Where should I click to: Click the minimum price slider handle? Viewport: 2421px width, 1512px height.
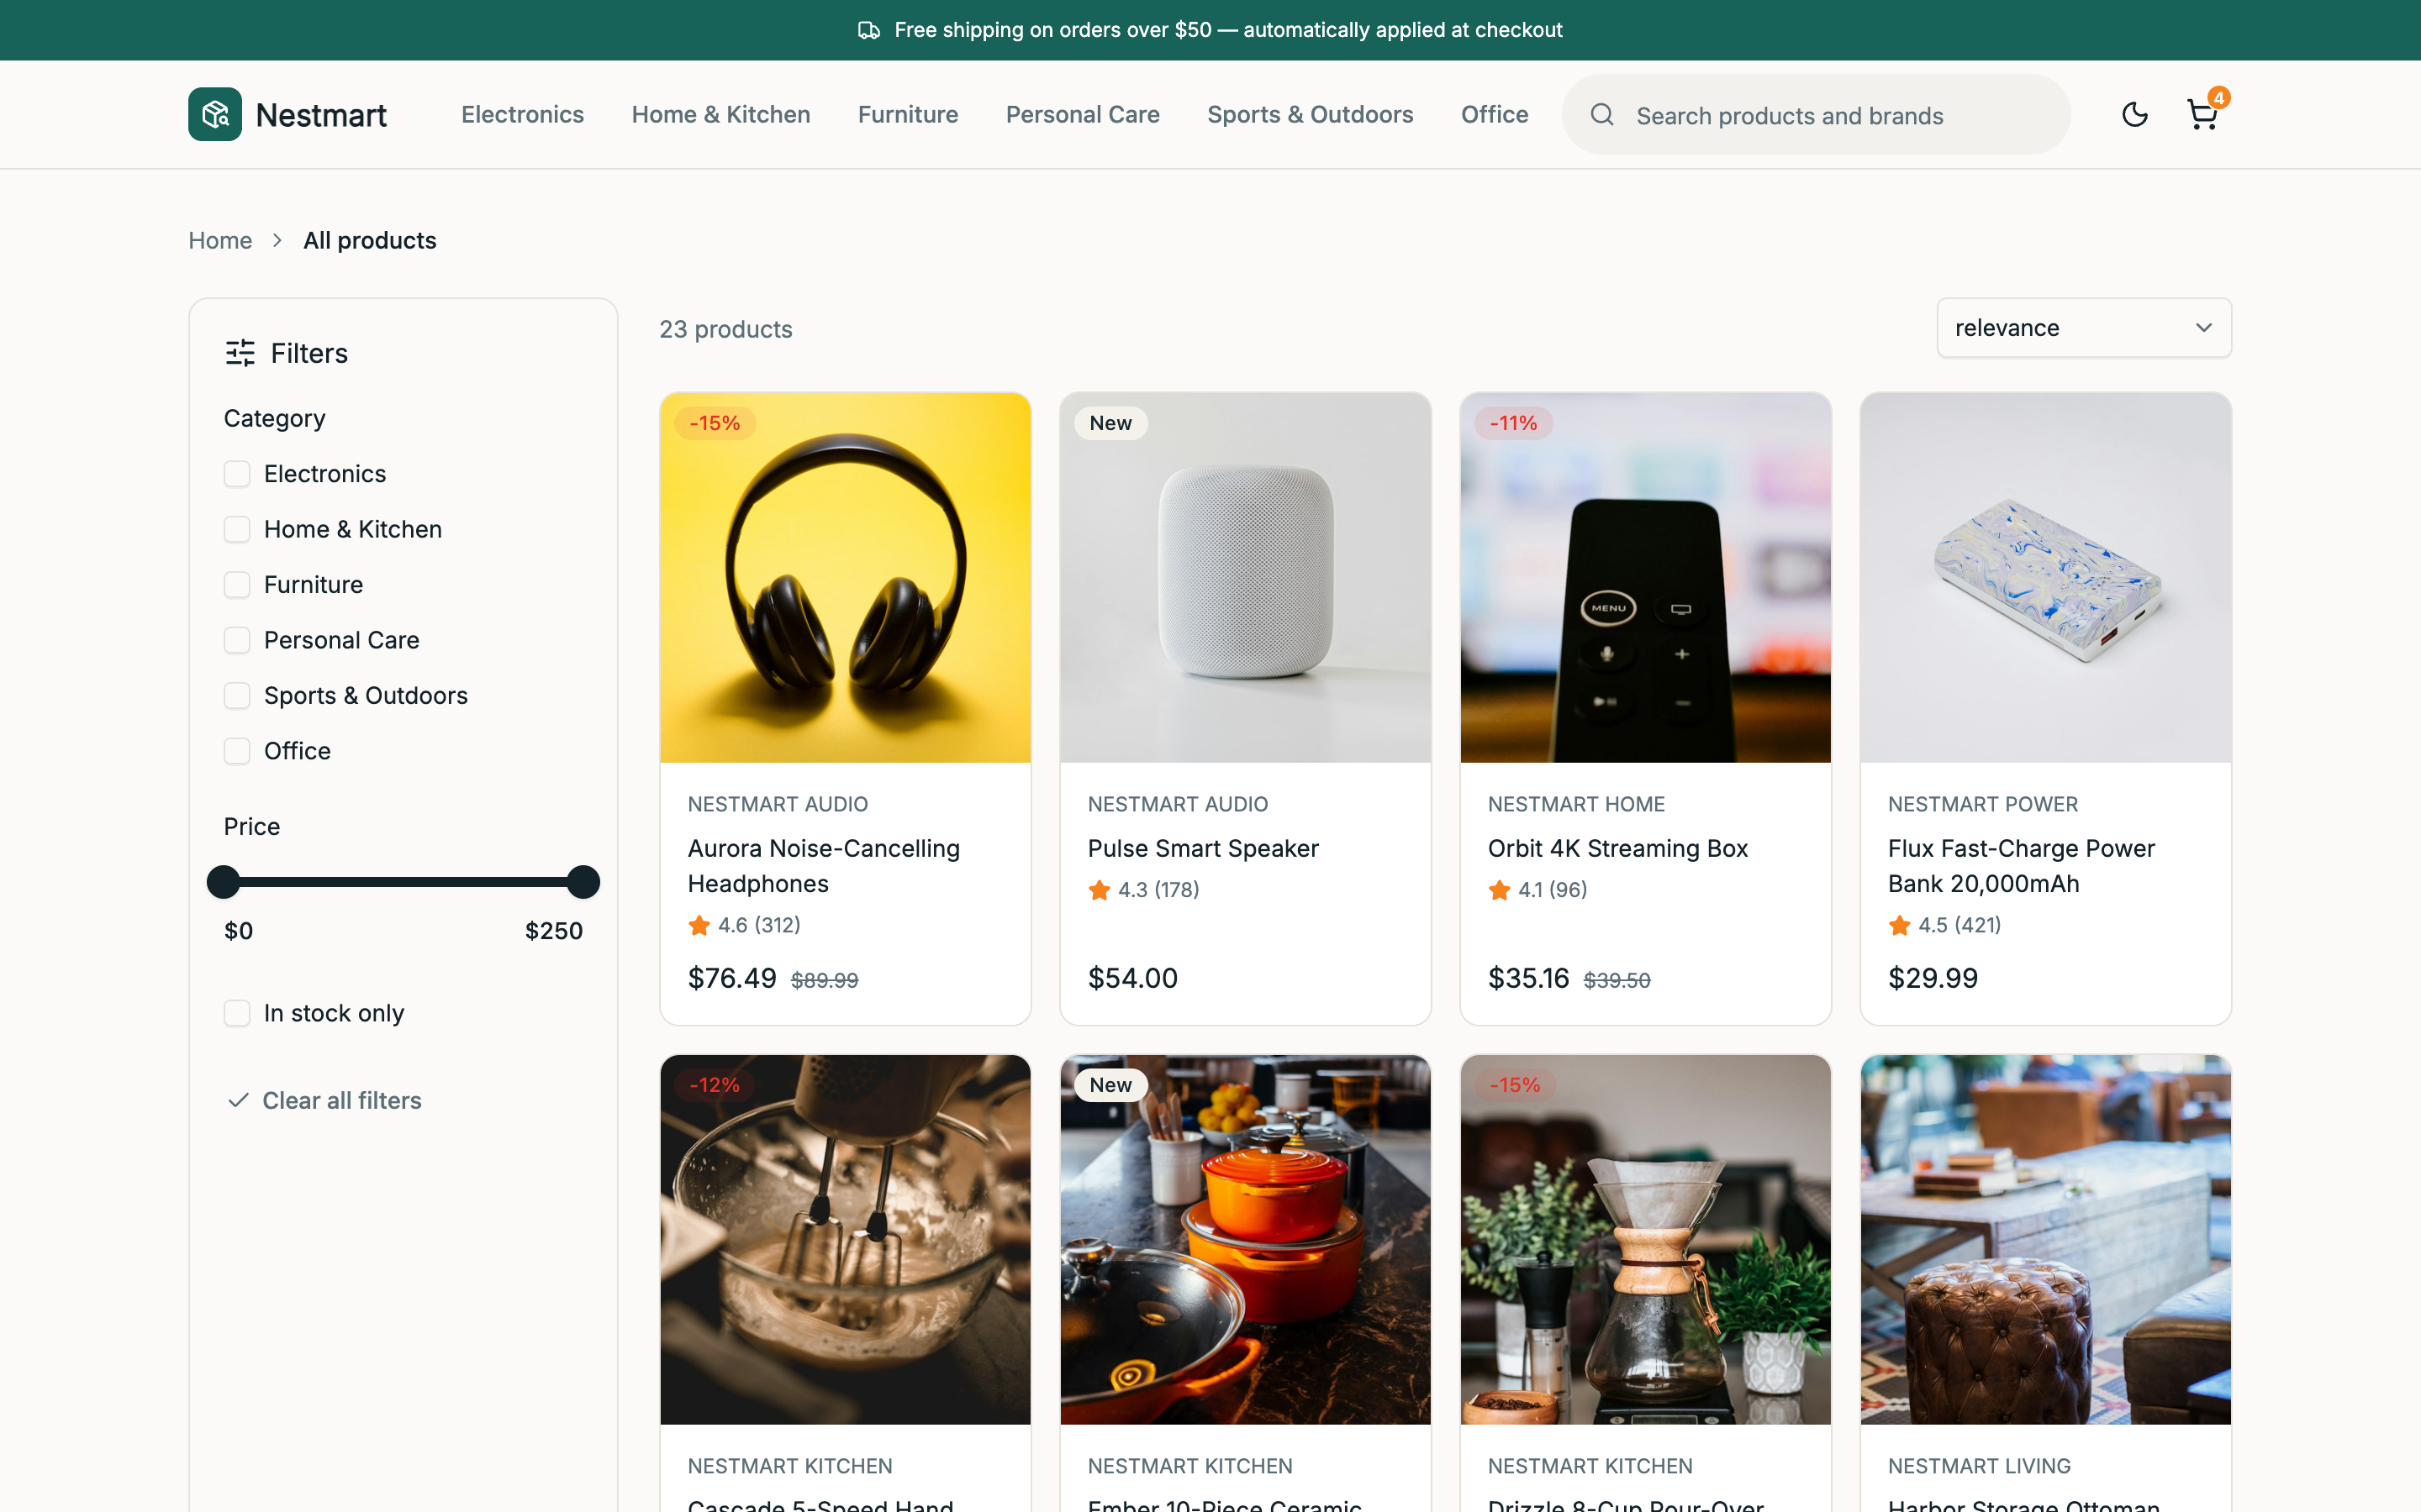point(223,882)
